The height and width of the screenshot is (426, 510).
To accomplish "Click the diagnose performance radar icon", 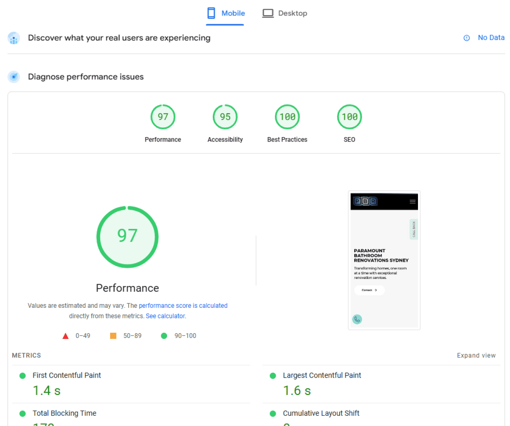I will pos(14,77).
